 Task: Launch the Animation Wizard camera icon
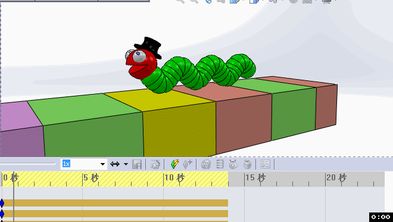[155, 164]
